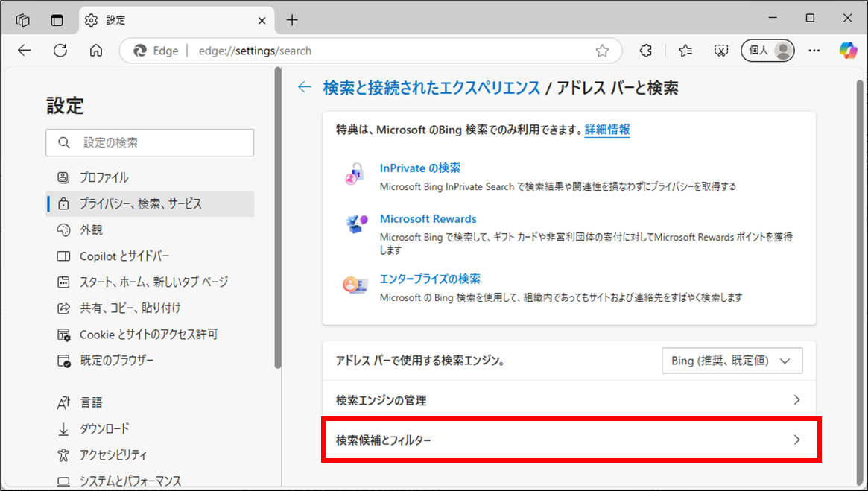Click the 検索と接続されたエクスペリエンス breadcrumb link
This screenshot has height=491, width=868.
point(431,87)
